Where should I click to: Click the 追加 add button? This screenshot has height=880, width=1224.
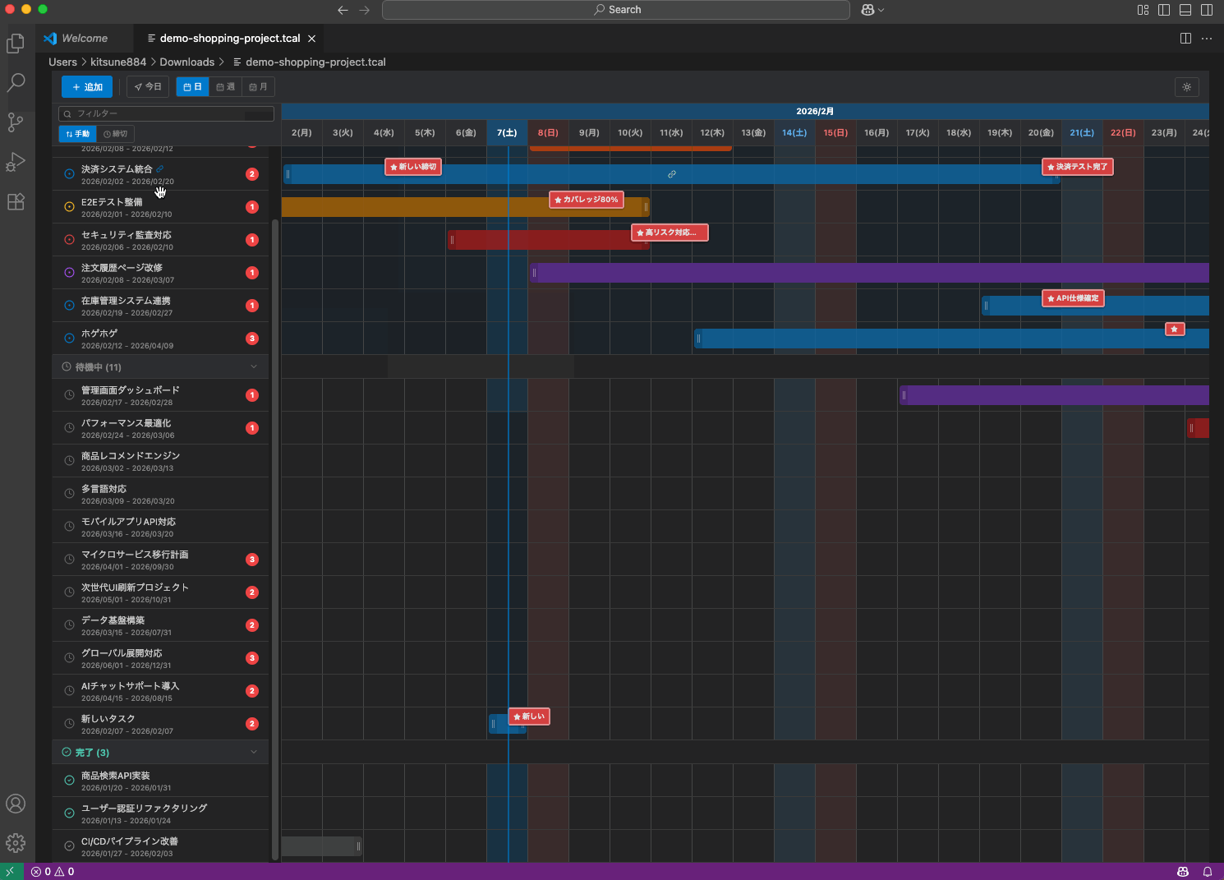87,87
